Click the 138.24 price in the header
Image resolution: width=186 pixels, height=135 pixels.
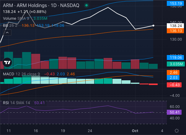tap(9, 12)
